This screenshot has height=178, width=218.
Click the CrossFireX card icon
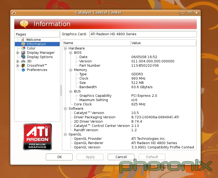tap(23, 66)
